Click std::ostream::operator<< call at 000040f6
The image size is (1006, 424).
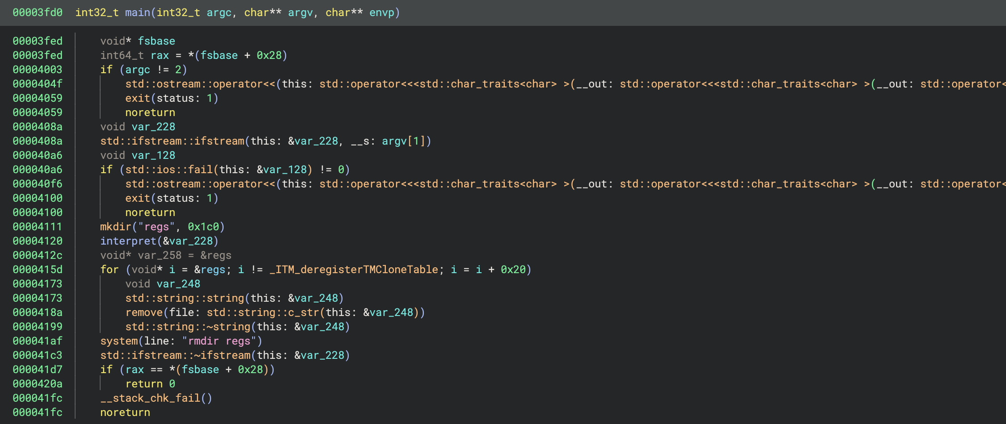coord(200,184)
